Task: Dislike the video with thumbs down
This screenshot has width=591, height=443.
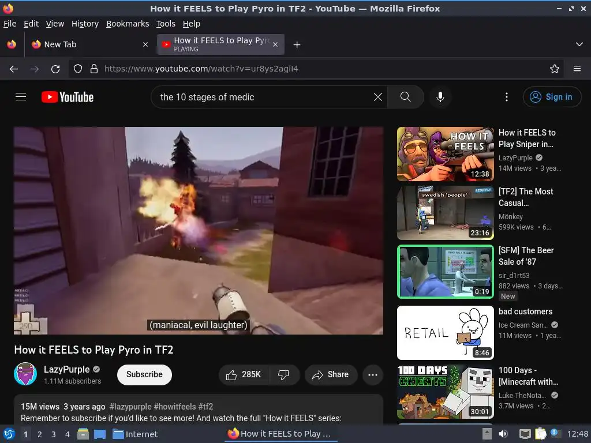Action: click(x=284, y=374)
